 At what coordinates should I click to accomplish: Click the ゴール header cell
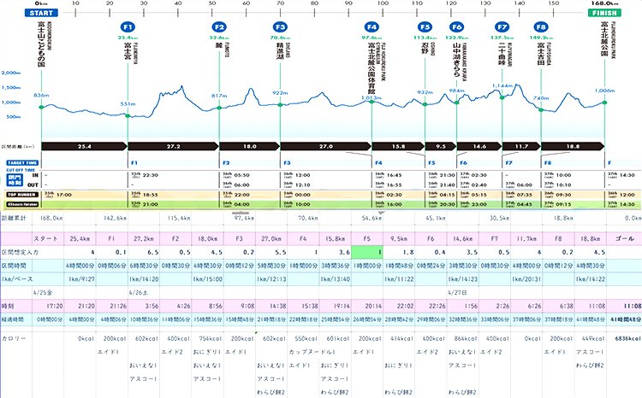click(x=624, y=238)
